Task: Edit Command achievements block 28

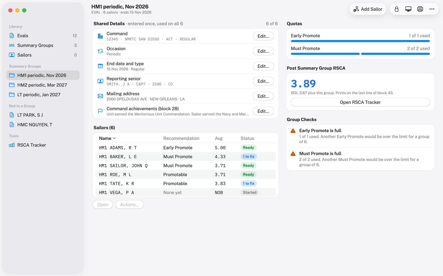Action: click(263, 111)
